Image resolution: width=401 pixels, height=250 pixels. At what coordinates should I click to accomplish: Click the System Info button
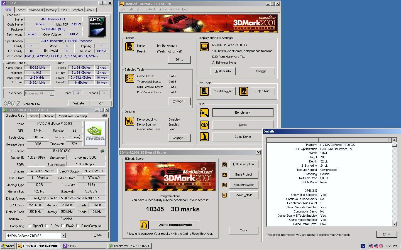[x=223, y=71]
